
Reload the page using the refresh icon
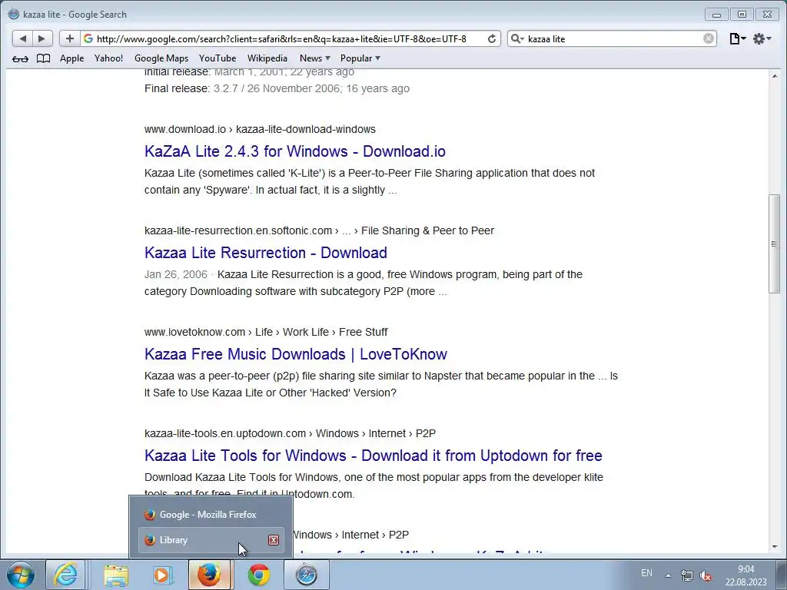[492, 38]
